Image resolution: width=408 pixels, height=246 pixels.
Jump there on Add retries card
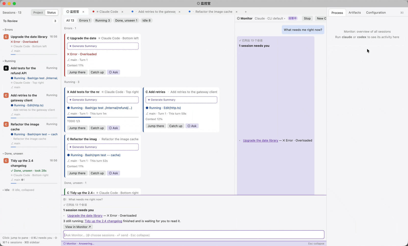coord(156,126)
